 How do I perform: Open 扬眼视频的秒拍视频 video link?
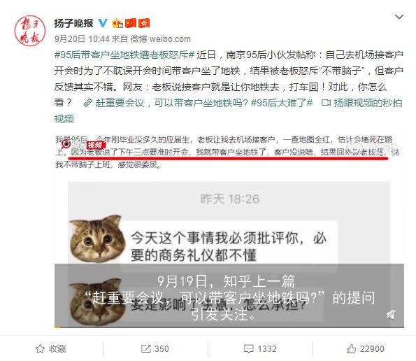pos(229,111)
